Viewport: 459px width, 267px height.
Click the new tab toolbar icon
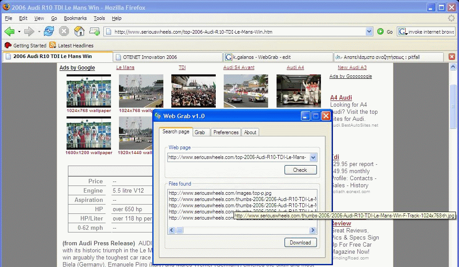tap(94, 31)
